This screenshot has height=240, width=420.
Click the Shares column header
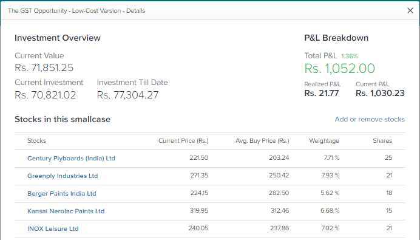coord(382,141)
